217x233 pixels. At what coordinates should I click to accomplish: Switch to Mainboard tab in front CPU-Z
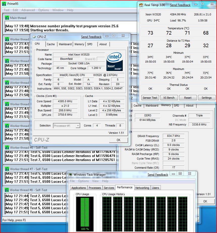[65, 44]
